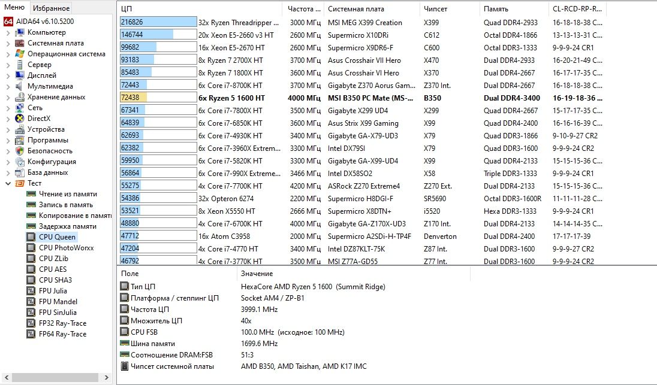
Task: Click the CPU ZLib chip icon
Action: (31, 259)
